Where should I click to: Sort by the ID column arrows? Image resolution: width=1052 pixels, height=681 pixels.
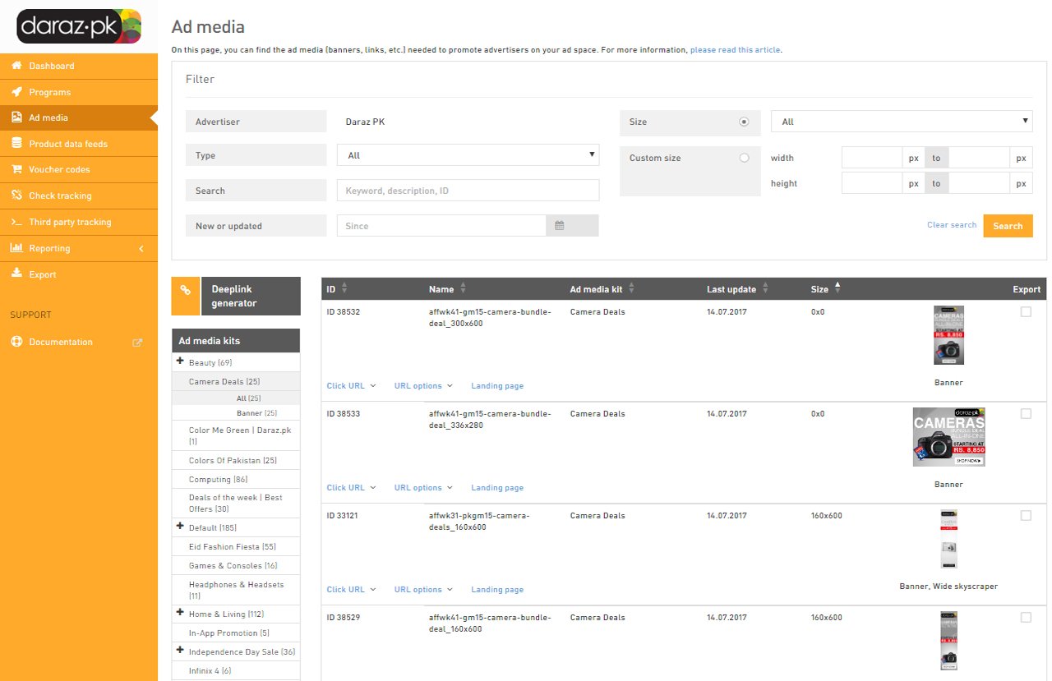click(344, 288)
